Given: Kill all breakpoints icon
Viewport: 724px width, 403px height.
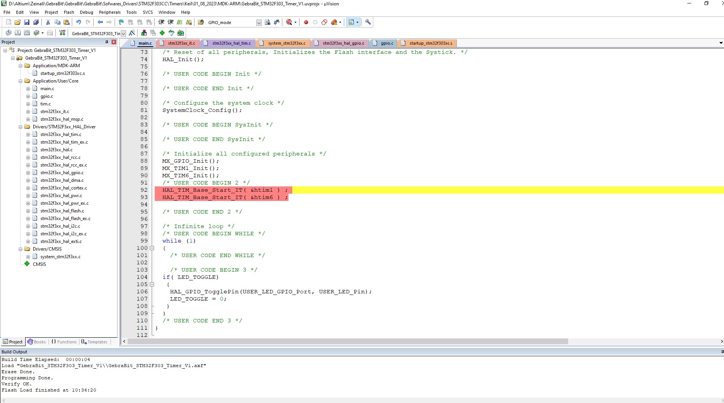Looking at the screenshot, I should point(334,22).
